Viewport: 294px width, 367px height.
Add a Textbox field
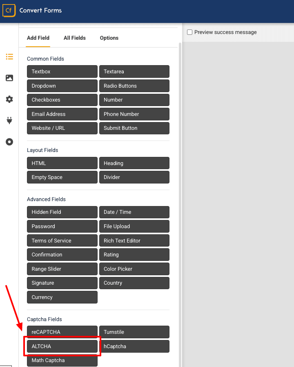(62, 71)
